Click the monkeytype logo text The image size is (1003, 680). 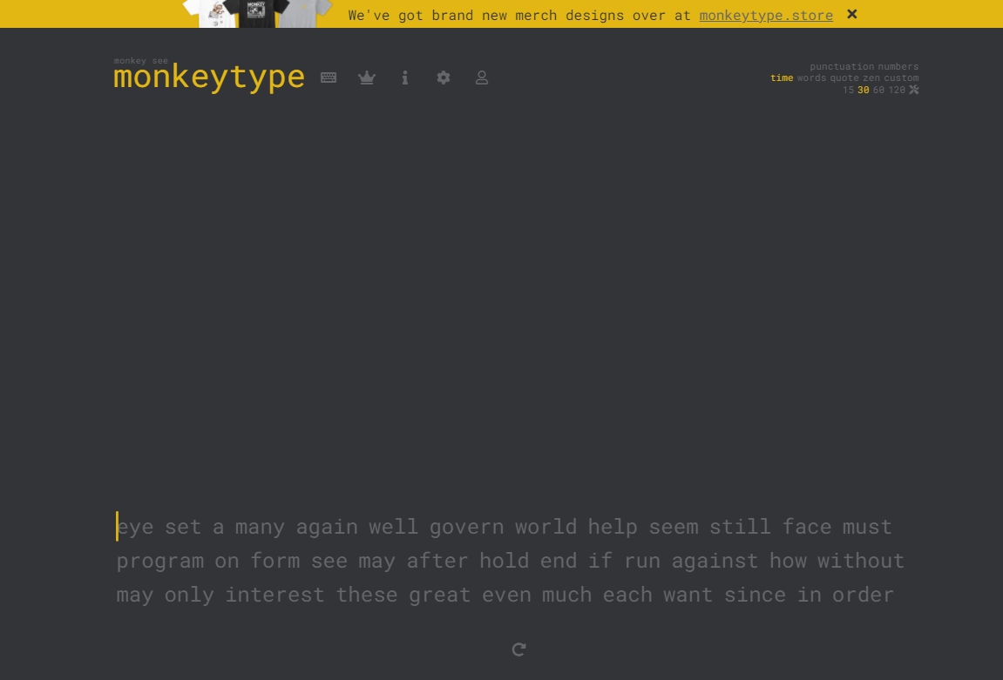point(209,77)
